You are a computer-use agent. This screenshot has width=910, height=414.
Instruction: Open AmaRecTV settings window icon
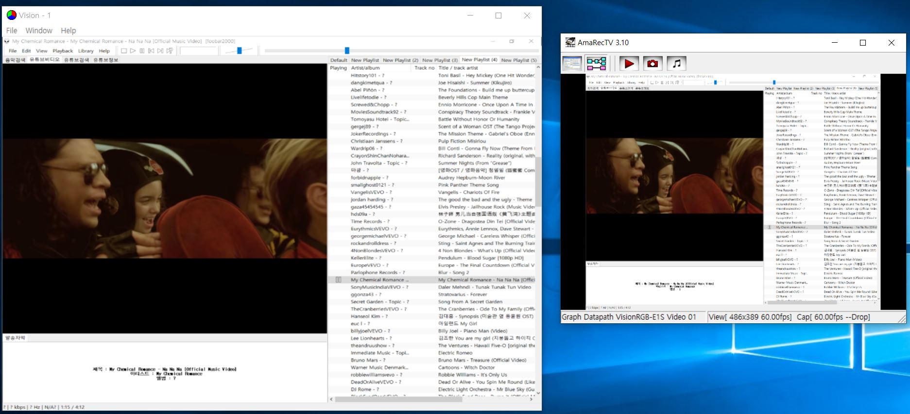(572, 63)
